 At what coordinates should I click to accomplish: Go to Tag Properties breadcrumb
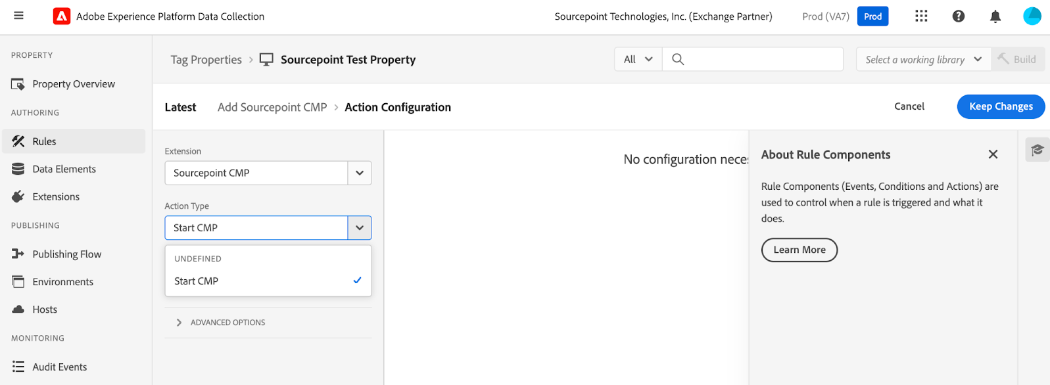coord(206,60)
